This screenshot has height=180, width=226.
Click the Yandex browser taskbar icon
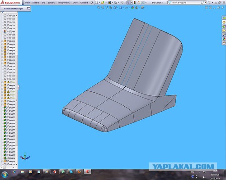coord(55,172)
